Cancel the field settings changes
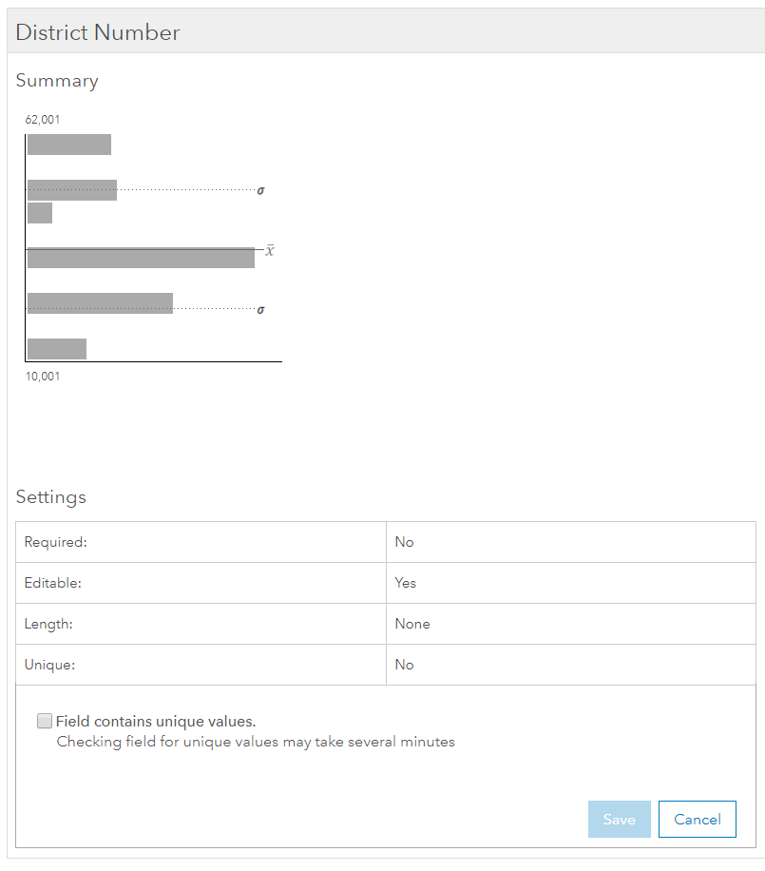 coord(697,820)
